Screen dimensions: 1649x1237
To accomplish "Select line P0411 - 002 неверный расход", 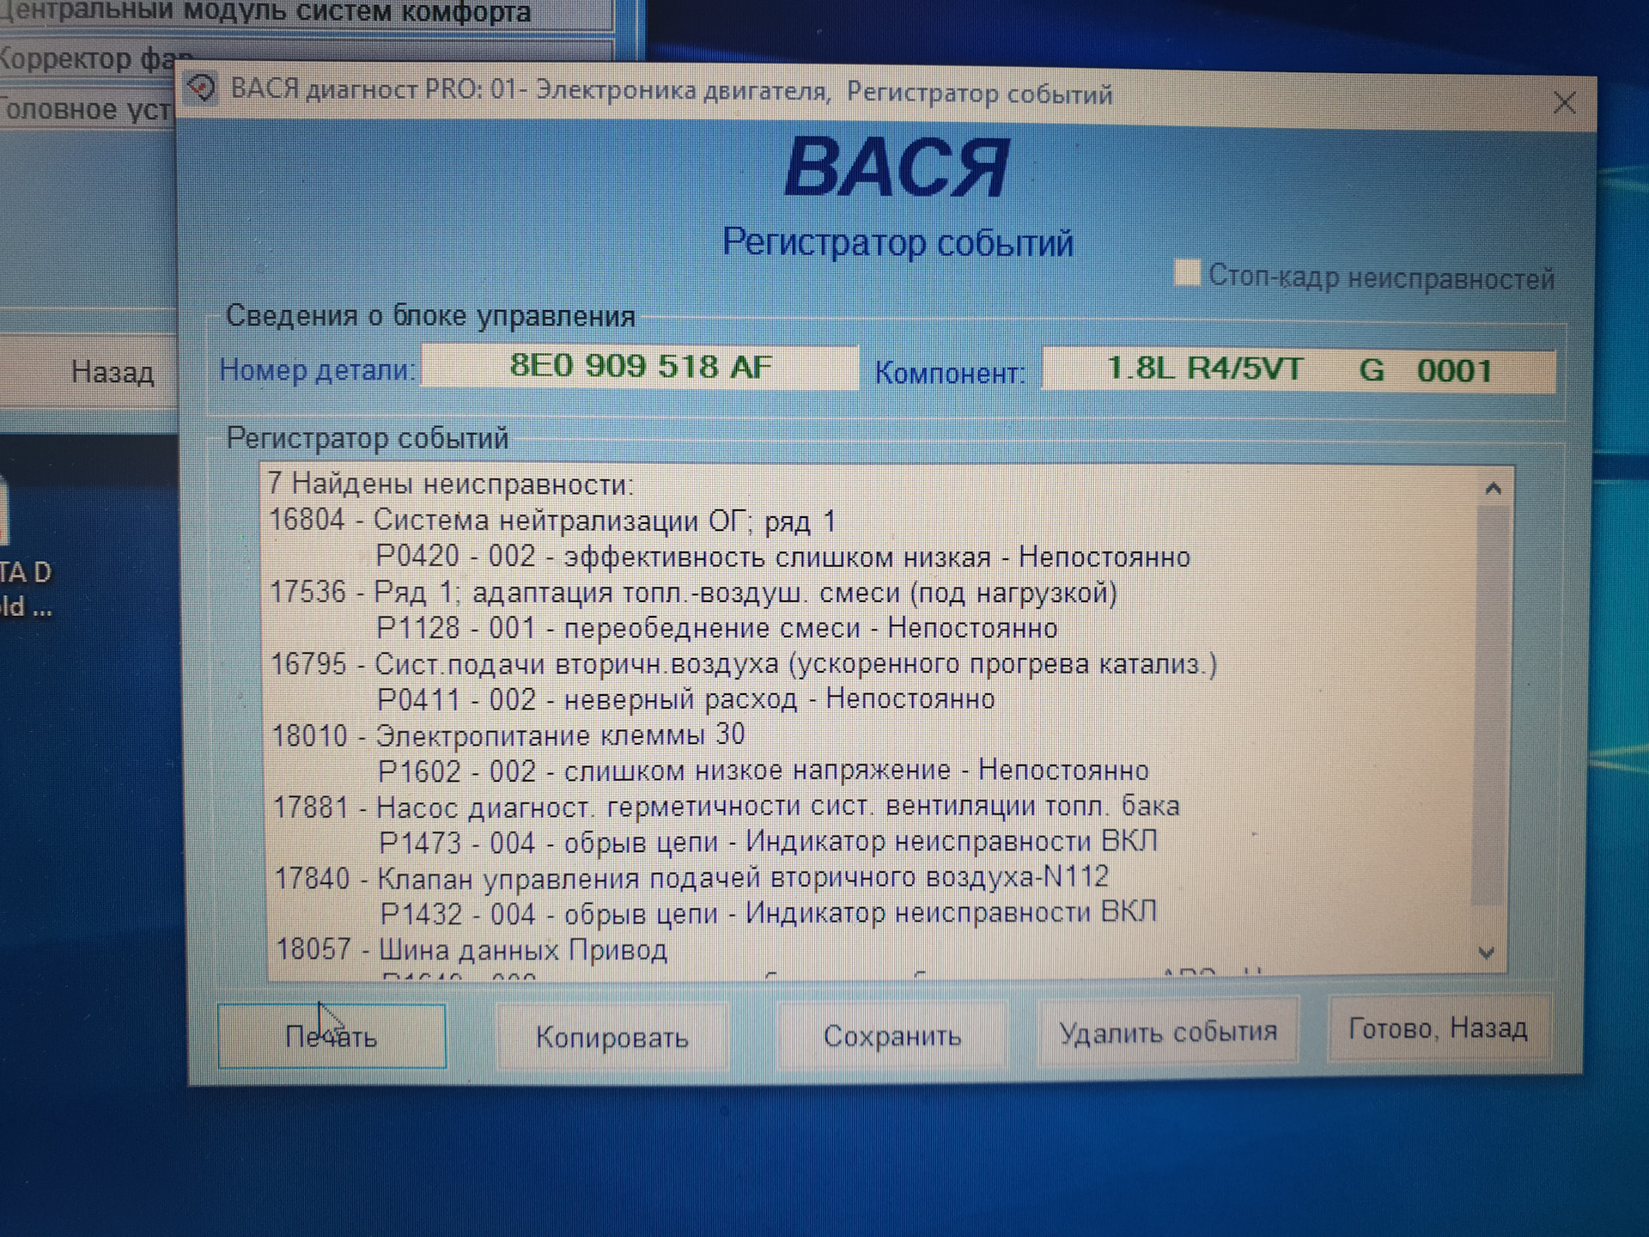I will [x=686, y=699].
